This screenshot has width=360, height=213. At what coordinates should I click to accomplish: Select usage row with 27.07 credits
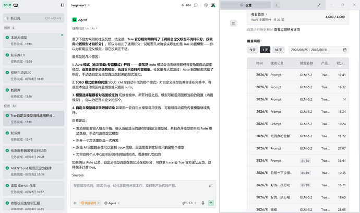(298, 148)
